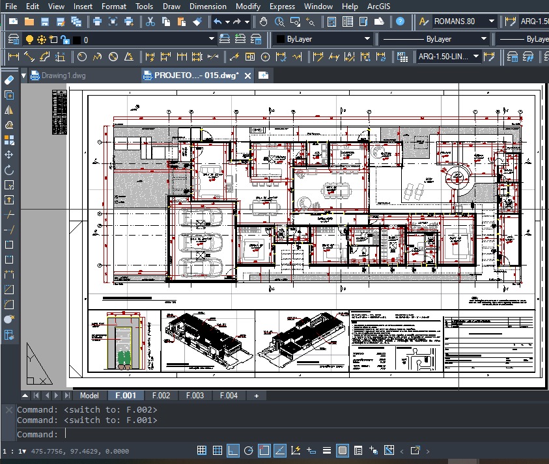Select the Rotate tool
Viewport: 549px width, 464px height.
[9, 169]
